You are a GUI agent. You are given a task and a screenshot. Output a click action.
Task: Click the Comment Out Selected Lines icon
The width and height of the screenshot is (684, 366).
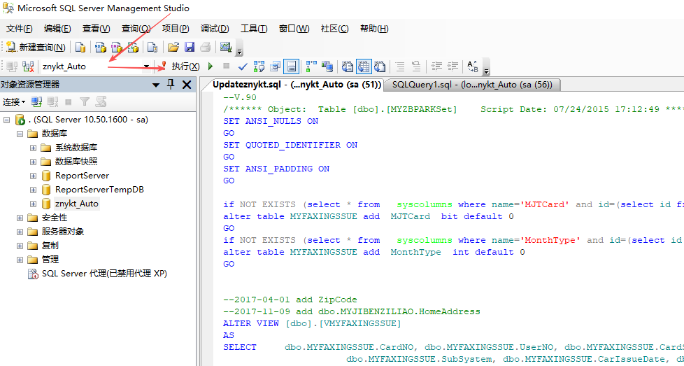[x=400, y=66]
